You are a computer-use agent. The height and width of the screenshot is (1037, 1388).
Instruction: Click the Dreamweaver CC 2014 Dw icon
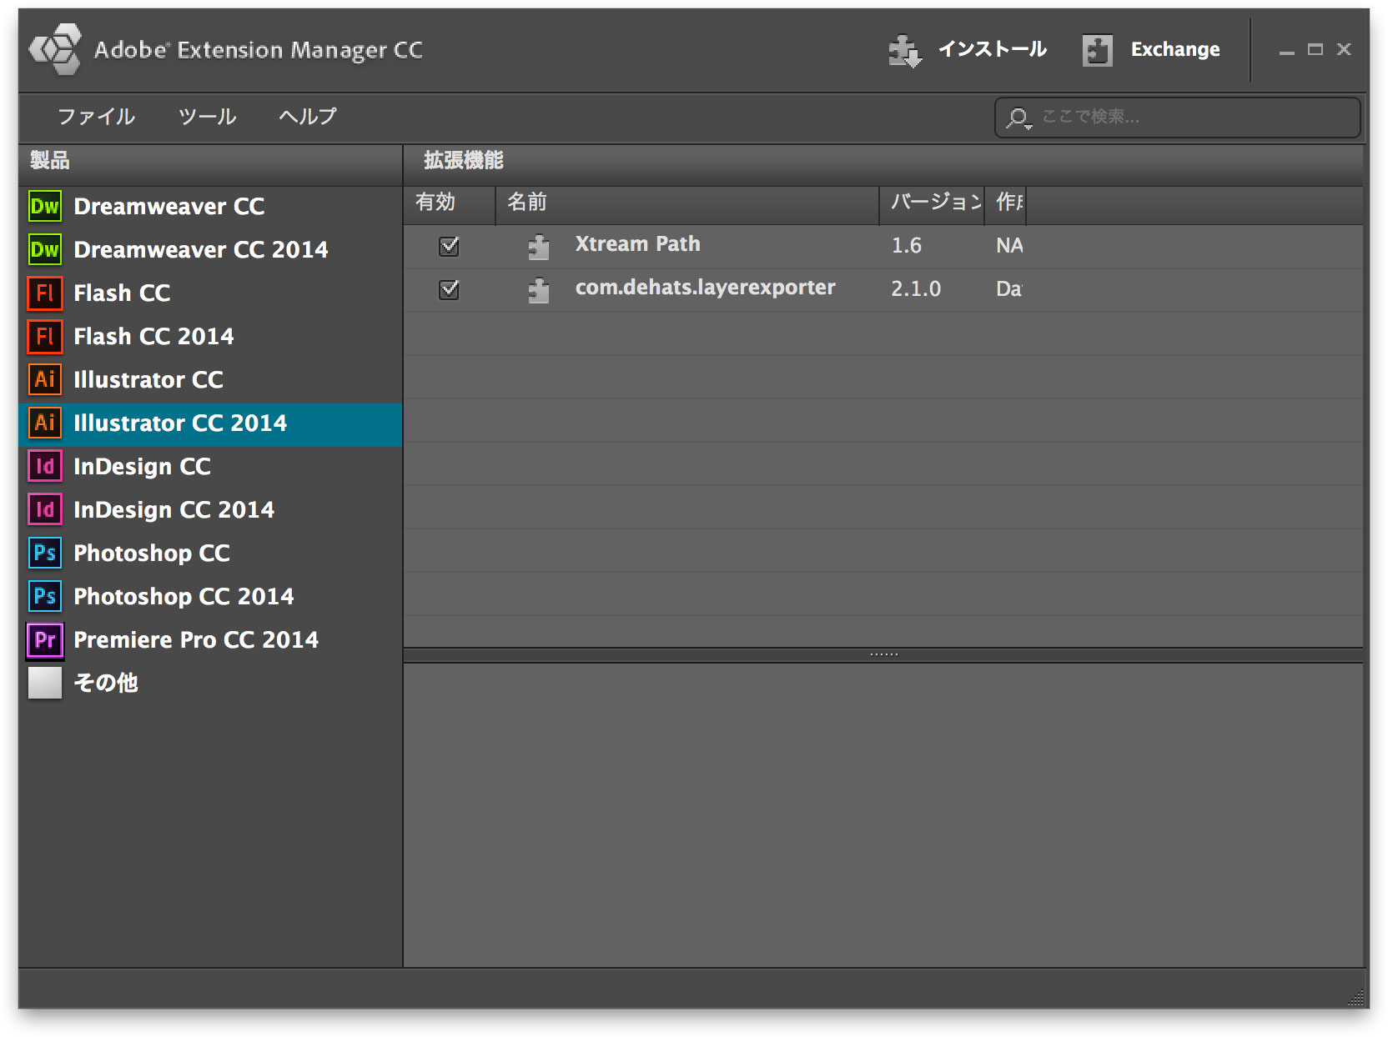pos(45,249)
